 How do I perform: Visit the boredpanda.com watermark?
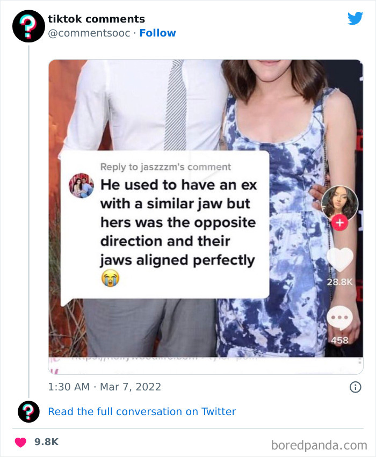tap(319, 445)
